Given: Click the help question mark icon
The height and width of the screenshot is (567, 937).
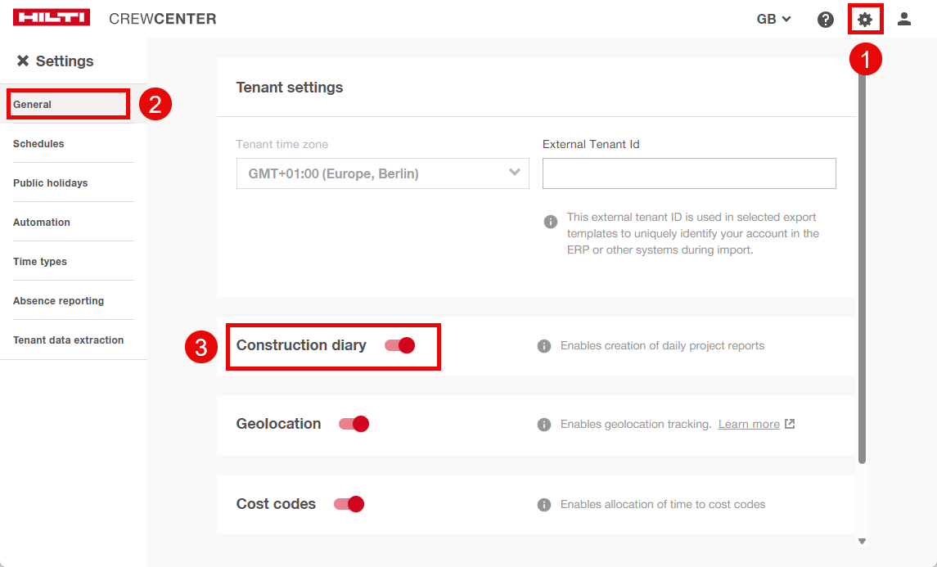Looking at the screenshot, I should pyautogui.click(x=826, y=19).
